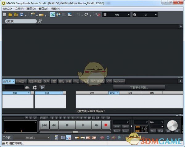Screen dimensions: 185x147
Task: Expand the save options dropdown arrow
Action: click(26, 16)
